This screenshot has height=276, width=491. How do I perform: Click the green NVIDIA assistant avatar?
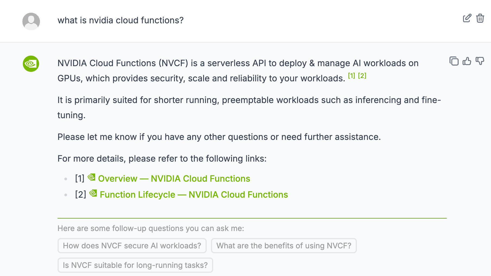coord(31,64)
